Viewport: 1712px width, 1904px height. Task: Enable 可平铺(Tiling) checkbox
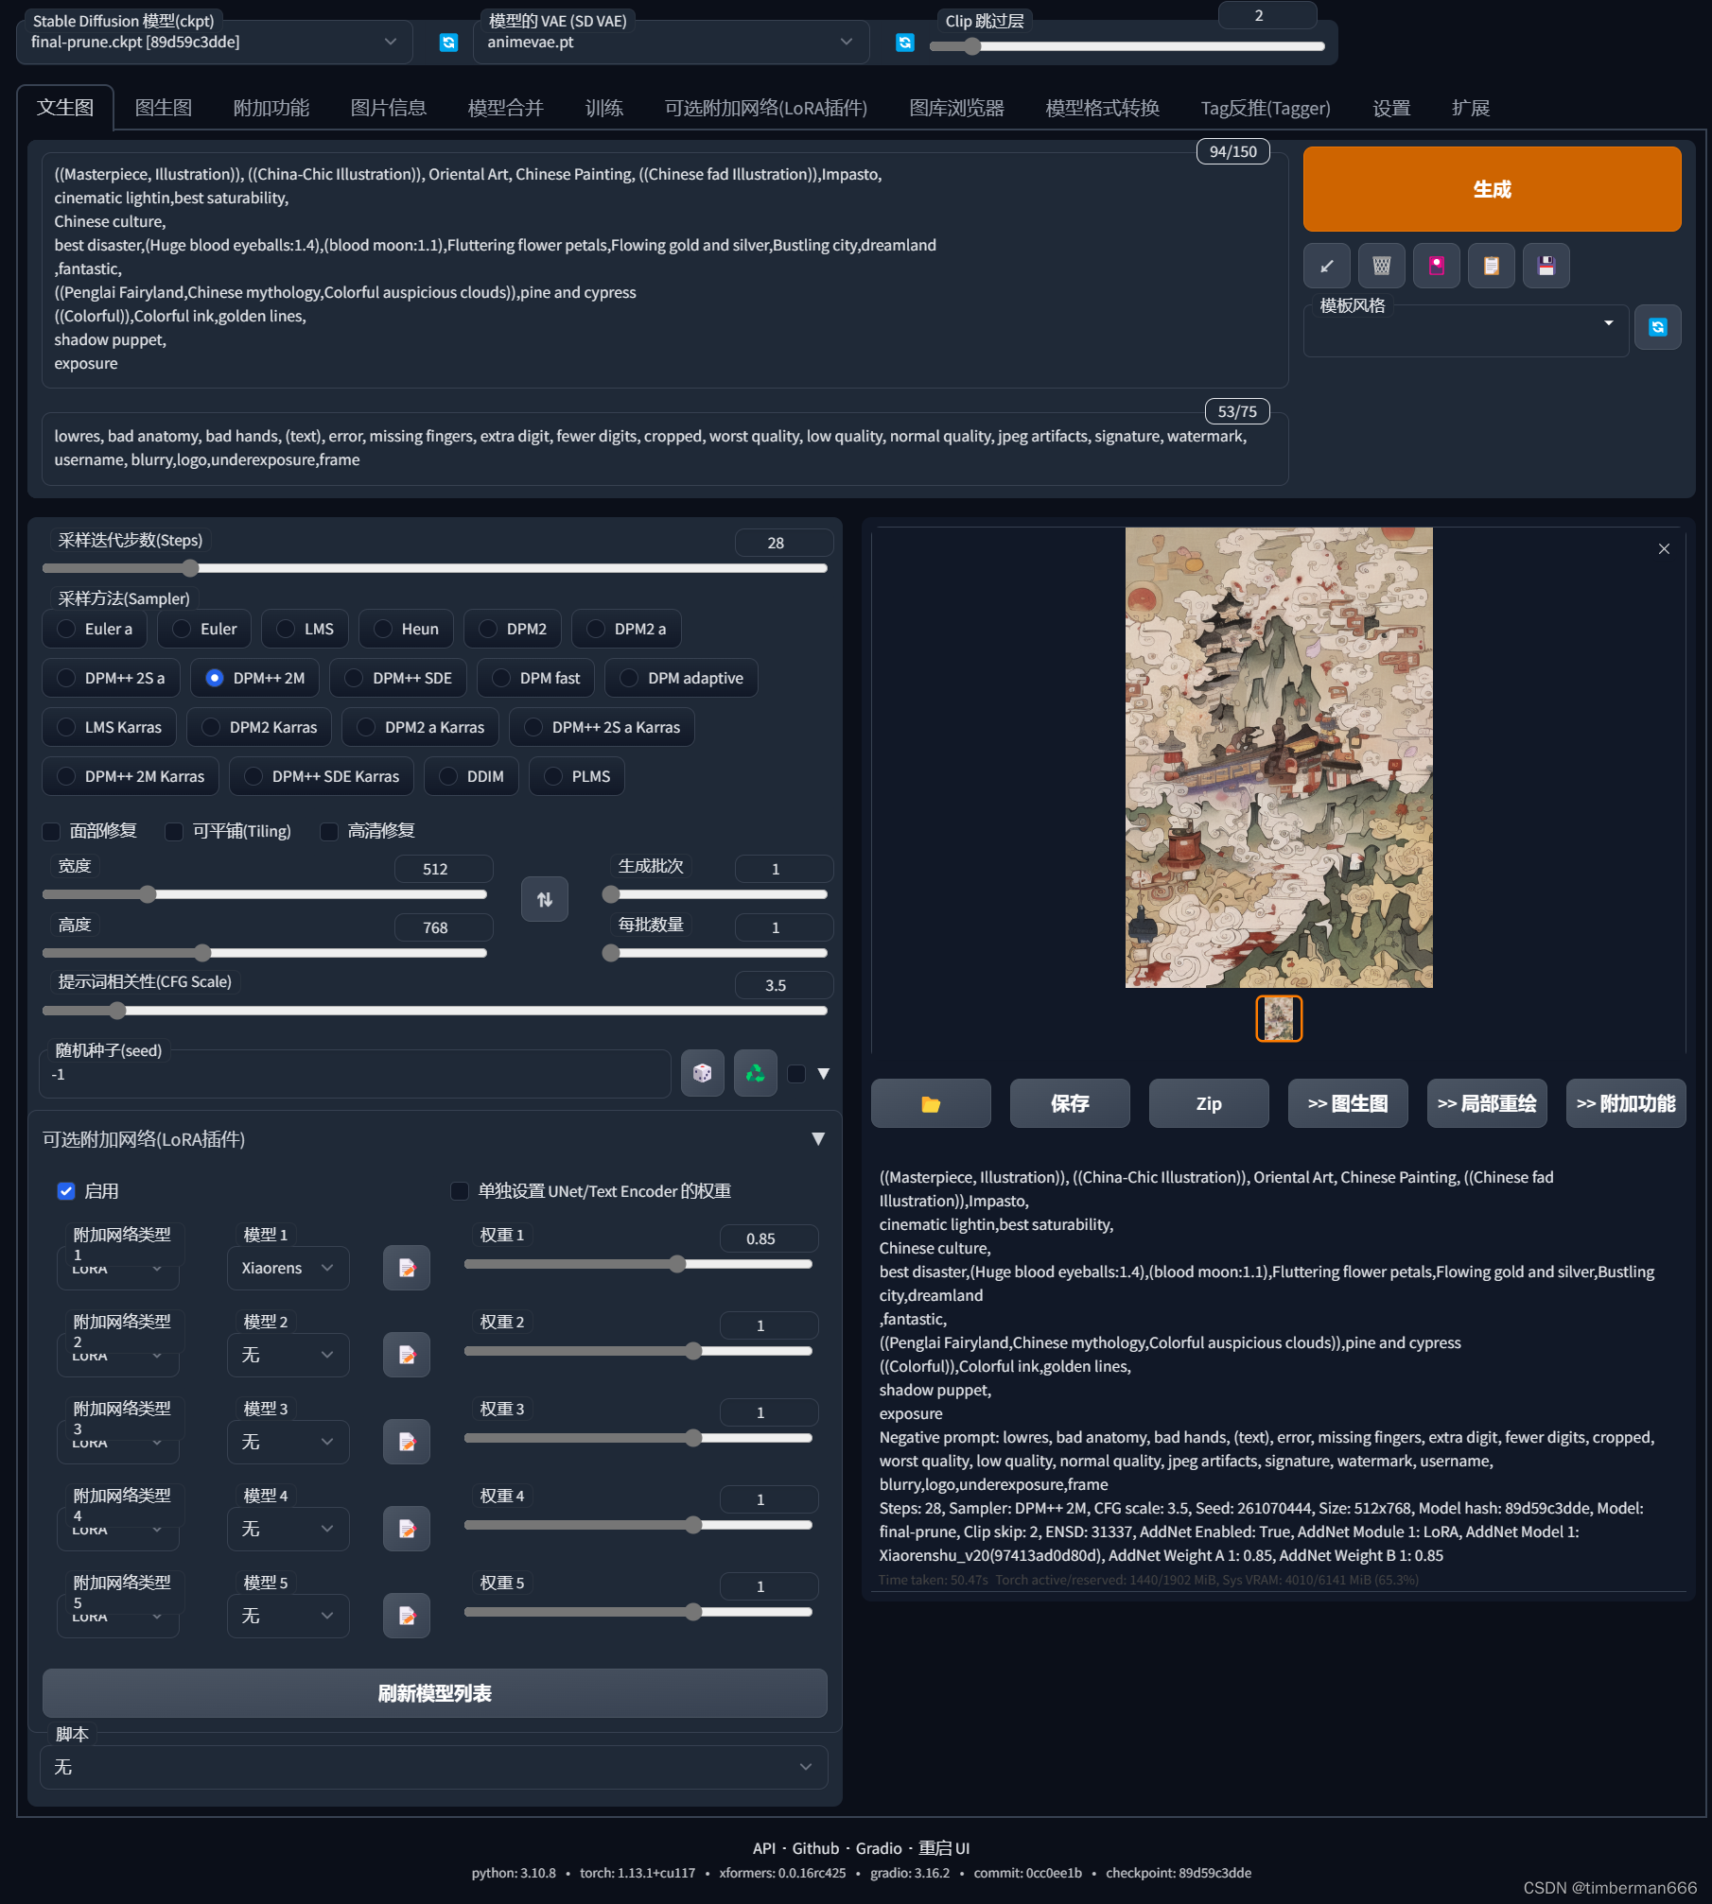tap(174, 831)
